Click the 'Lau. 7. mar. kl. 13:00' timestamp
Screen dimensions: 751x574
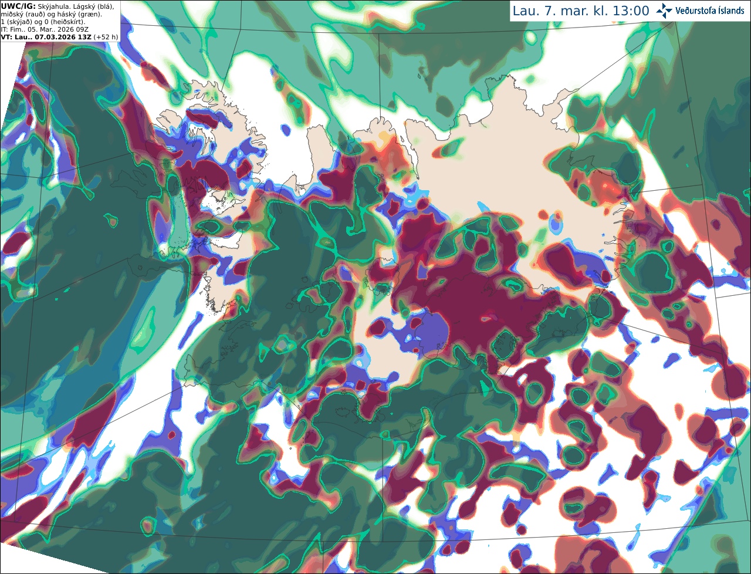pos(581,11)
